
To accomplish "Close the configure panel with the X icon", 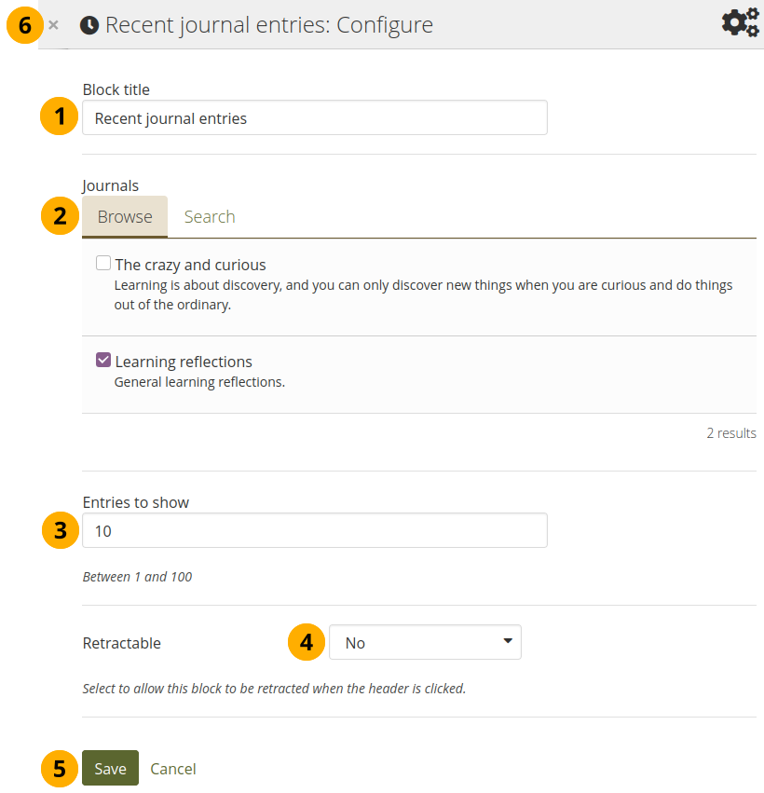I will click(x=54, y=25).
